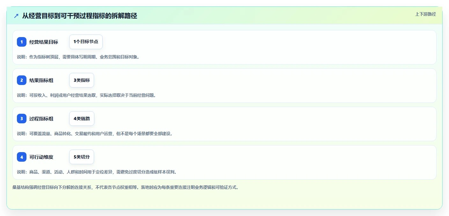The width and height of the screenshot is (449, 216).
Task: Click the 经营结果目标 row title
Action: [x=44, y=42]
